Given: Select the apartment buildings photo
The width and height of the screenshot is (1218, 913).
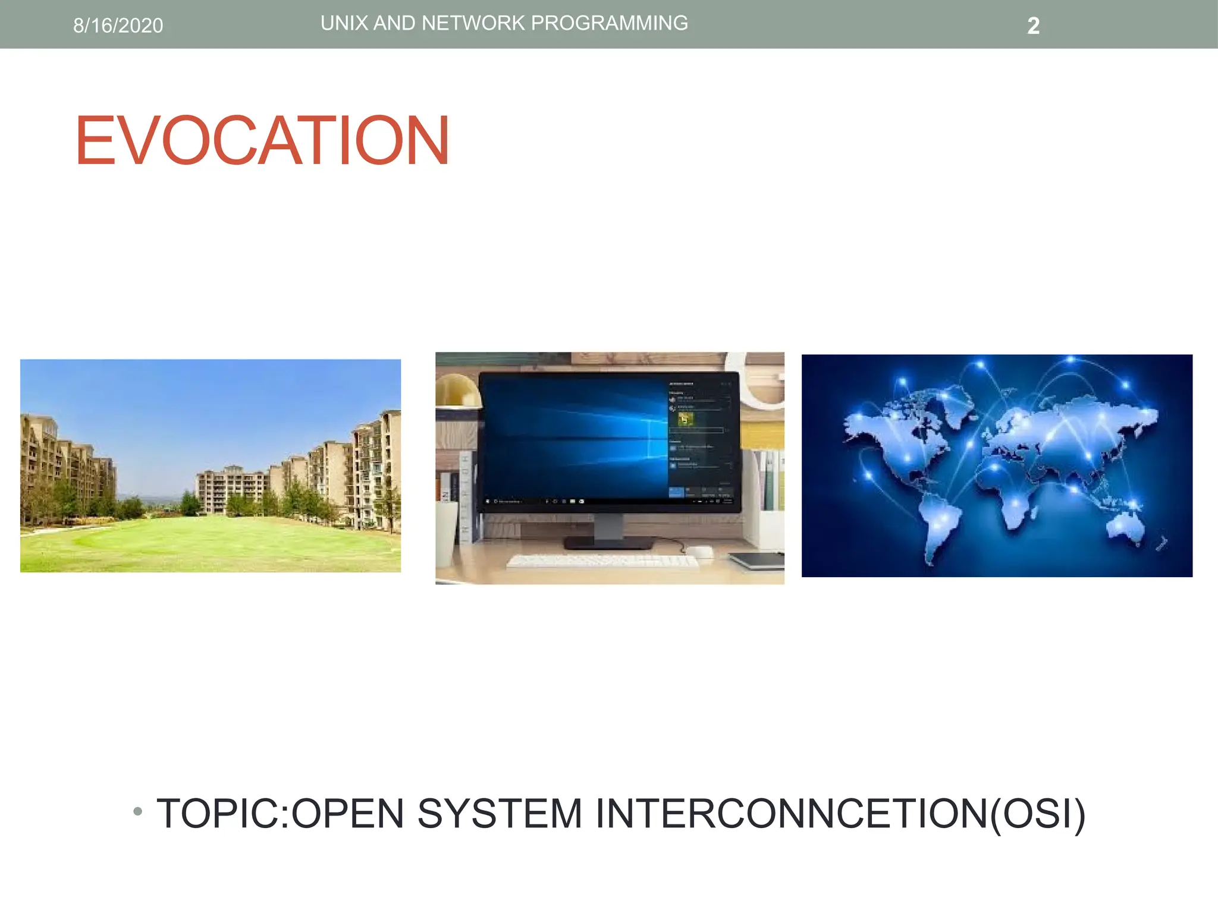Looking at the screenshot, I should click(x=211, y=465).
